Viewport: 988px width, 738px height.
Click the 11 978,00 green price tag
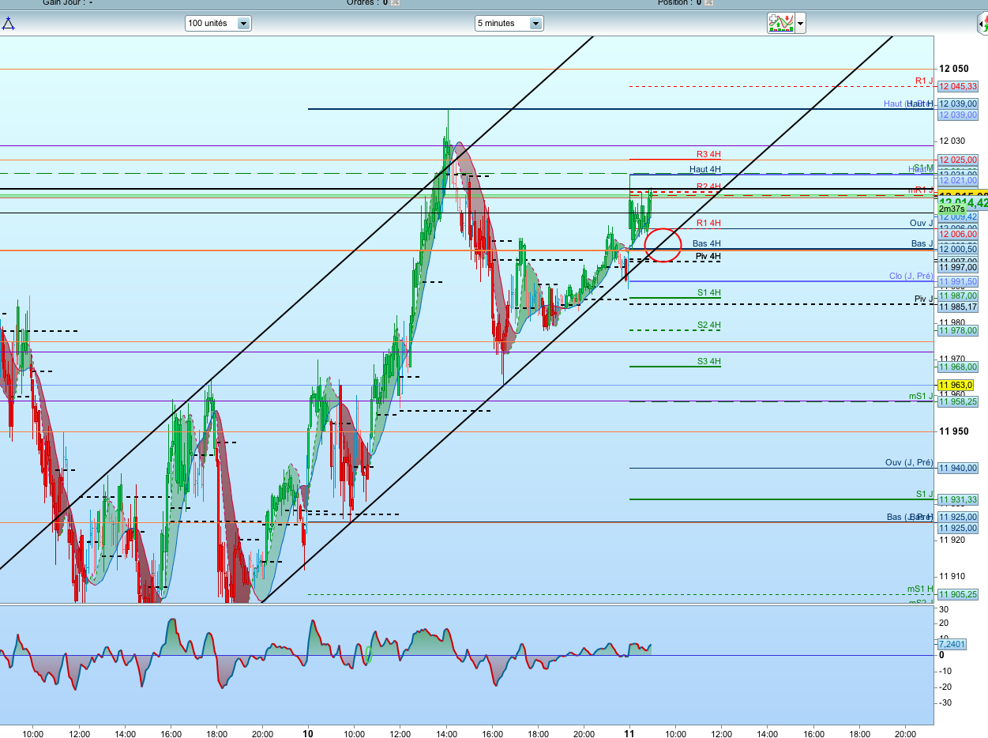(x=957, y=330)
